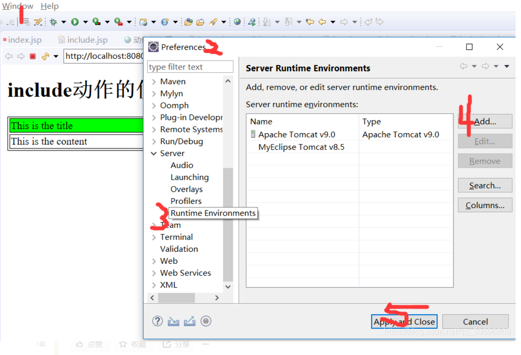The image size is (521, 355).
Task: Open the Debug dropdown arrow
Action: point(64,22)
